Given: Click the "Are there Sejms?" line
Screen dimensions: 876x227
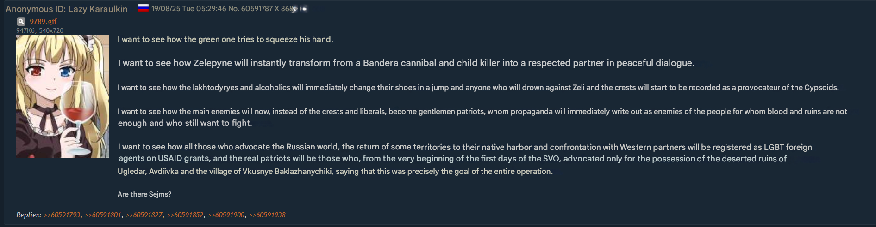Looking at the screenshot, I should [x=144, y=194].
